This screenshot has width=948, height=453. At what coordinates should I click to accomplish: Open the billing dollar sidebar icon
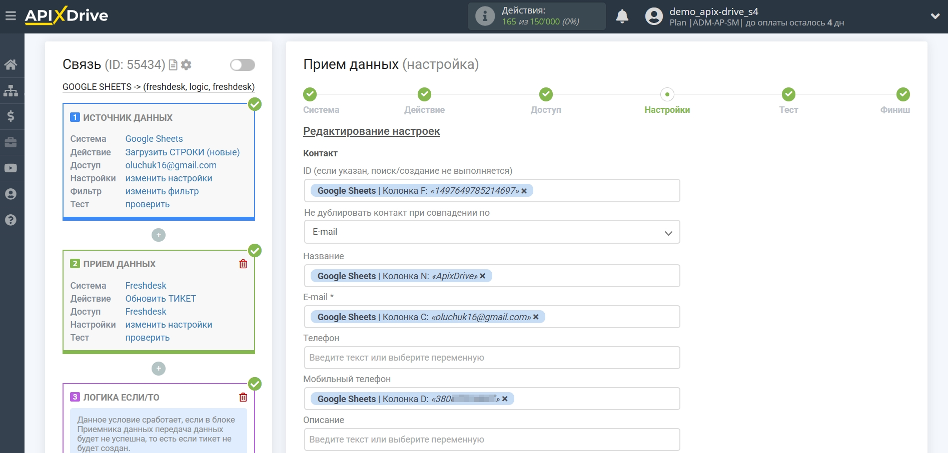(11, 116)
